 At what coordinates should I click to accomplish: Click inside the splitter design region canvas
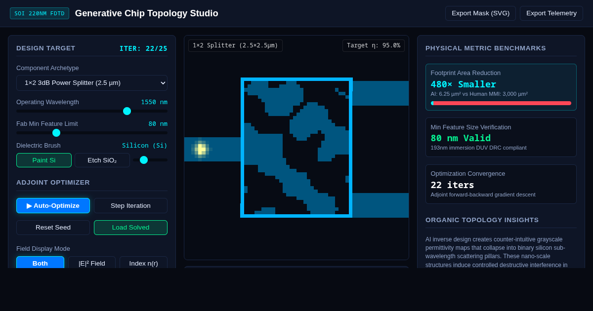[296, 148]
